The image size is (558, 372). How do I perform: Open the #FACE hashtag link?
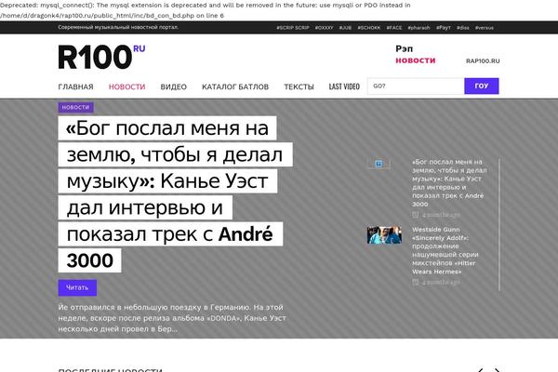click(394, 28)
